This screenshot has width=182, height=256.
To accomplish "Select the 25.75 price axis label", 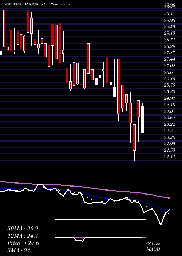I will click(170, 85).
